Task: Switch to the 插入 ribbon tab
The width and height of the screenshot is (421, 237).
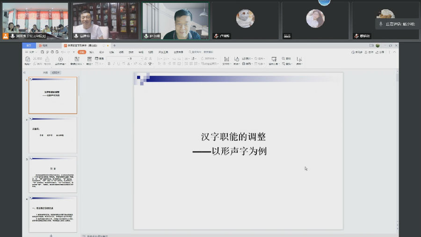Action: pos(92,52)
